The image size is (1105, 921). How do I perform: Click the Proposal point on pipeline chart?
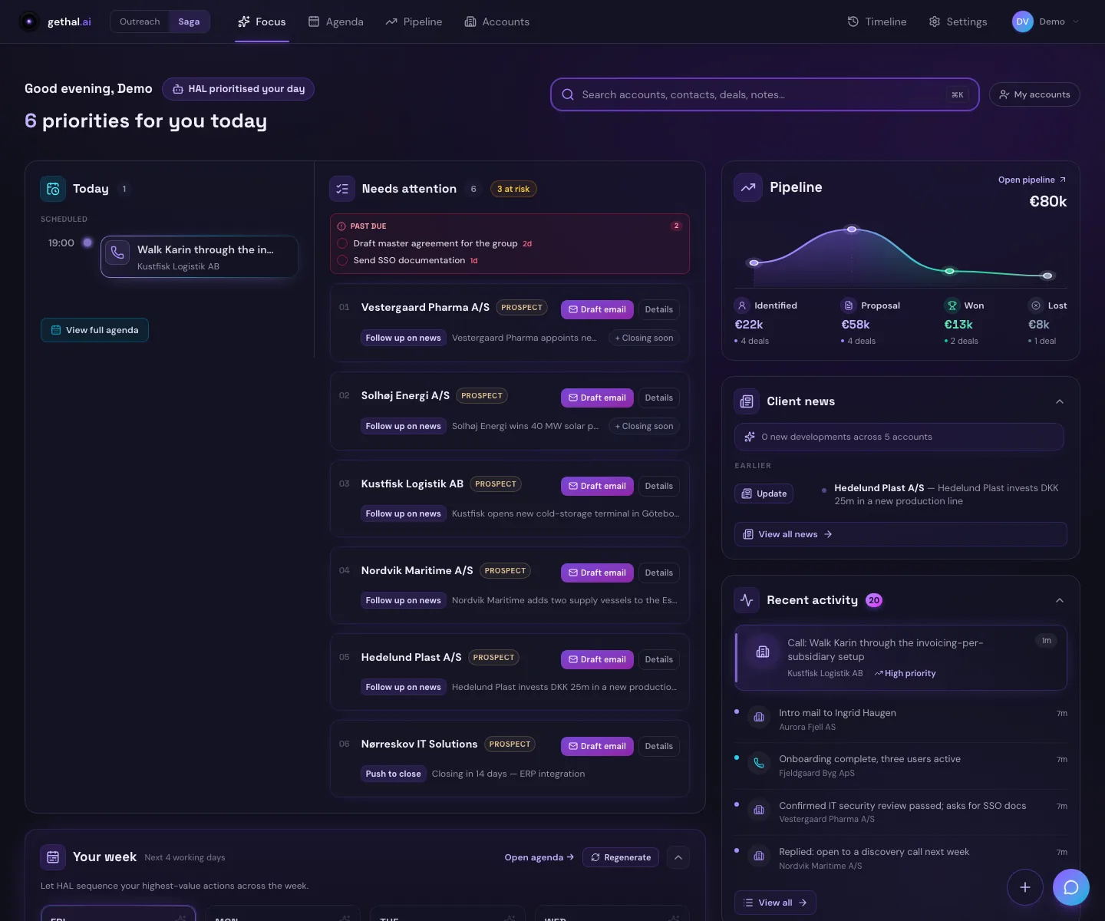[852, 229]
